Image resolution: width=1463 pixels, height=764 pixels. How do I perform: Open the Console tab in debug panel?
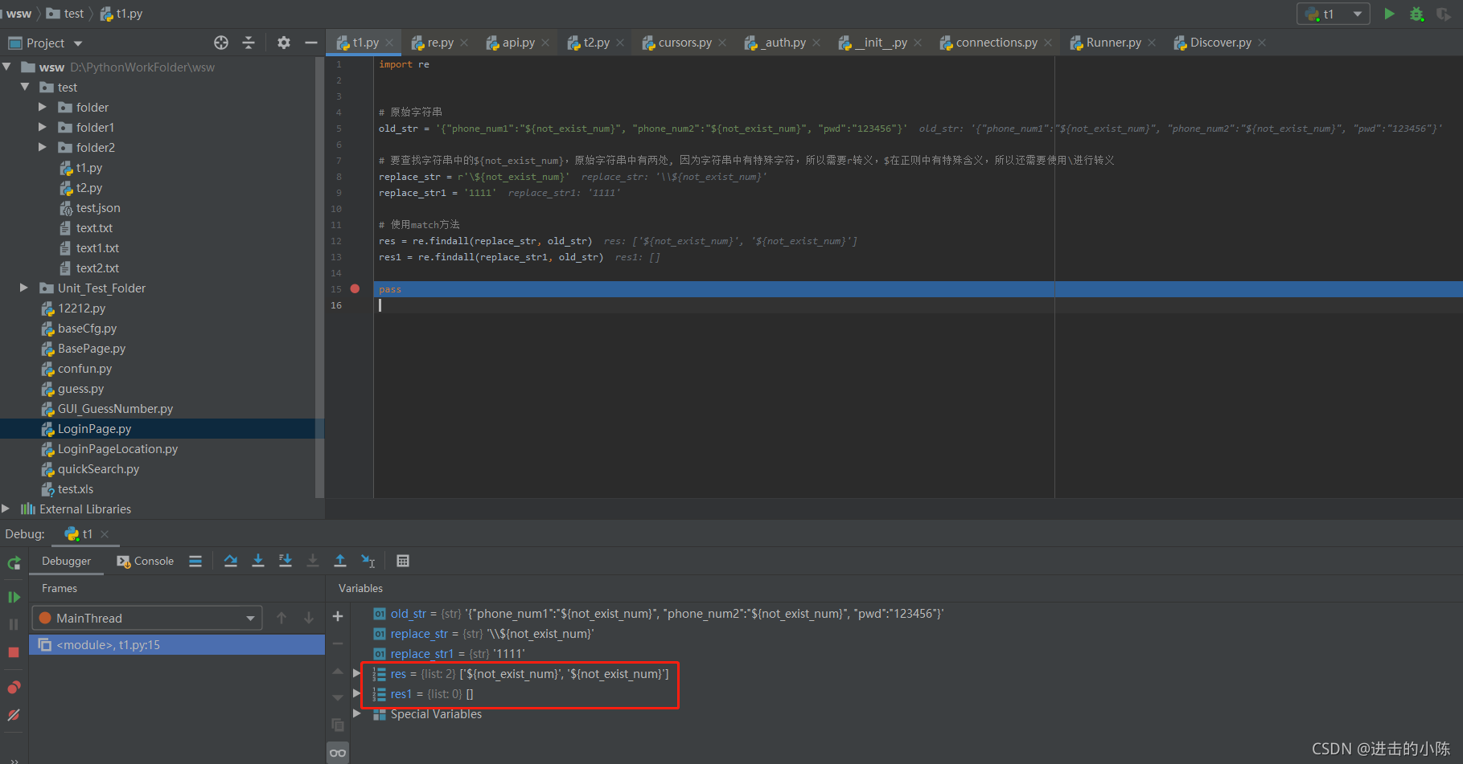tap(146, 561)
